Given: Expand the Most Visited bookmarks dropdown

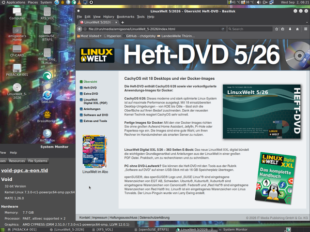Looking at the screenshot, I should click(89, 36).
